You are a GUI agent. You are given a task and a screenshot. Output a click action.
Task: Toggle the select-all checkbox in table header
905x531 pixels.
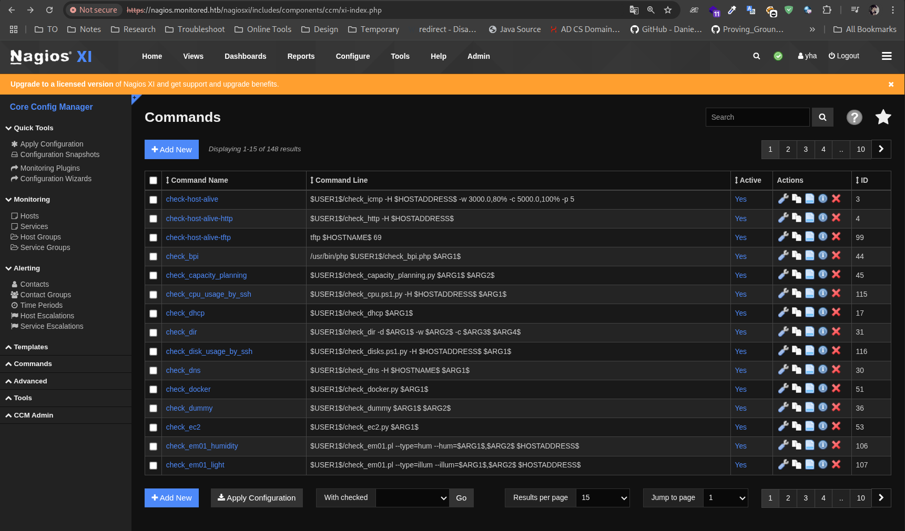[x=153, y=180]
